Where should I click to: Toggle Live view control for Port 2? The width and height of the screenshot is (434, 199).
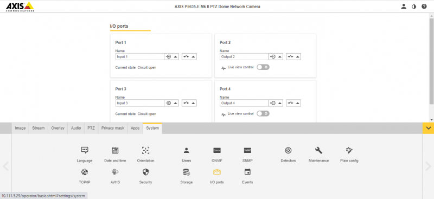click(263, 67)
